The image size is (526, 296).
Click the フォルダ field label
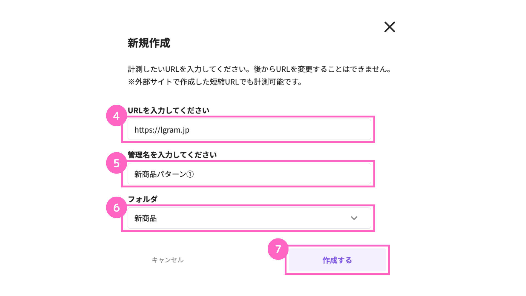142,199
